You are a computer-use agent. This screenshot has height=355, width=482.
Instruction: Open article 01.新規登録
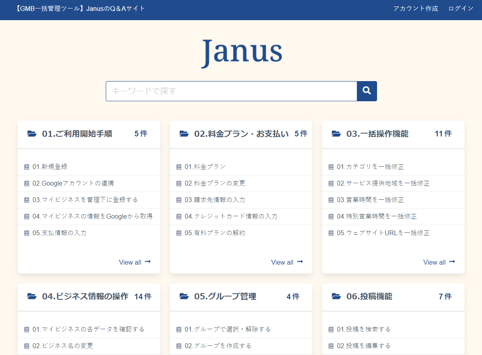pos(50,167)
